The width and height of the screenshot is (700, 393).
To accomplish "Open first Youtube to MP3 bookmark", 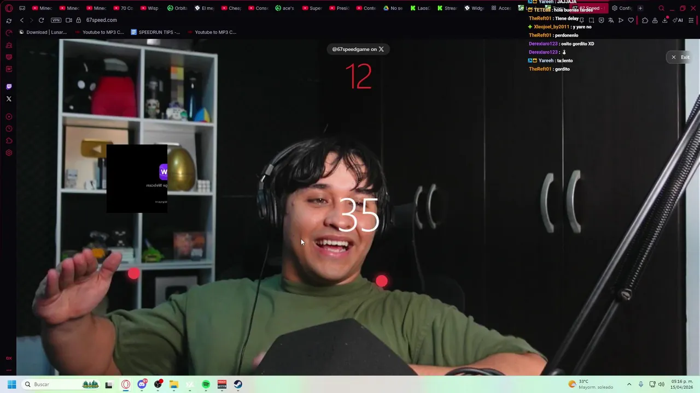I will [99, 32].
